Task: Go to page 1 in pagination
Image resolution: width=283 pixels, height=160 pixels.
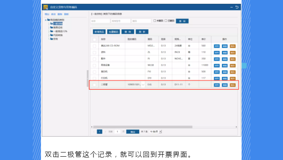Action: click(x=99, y=132)
